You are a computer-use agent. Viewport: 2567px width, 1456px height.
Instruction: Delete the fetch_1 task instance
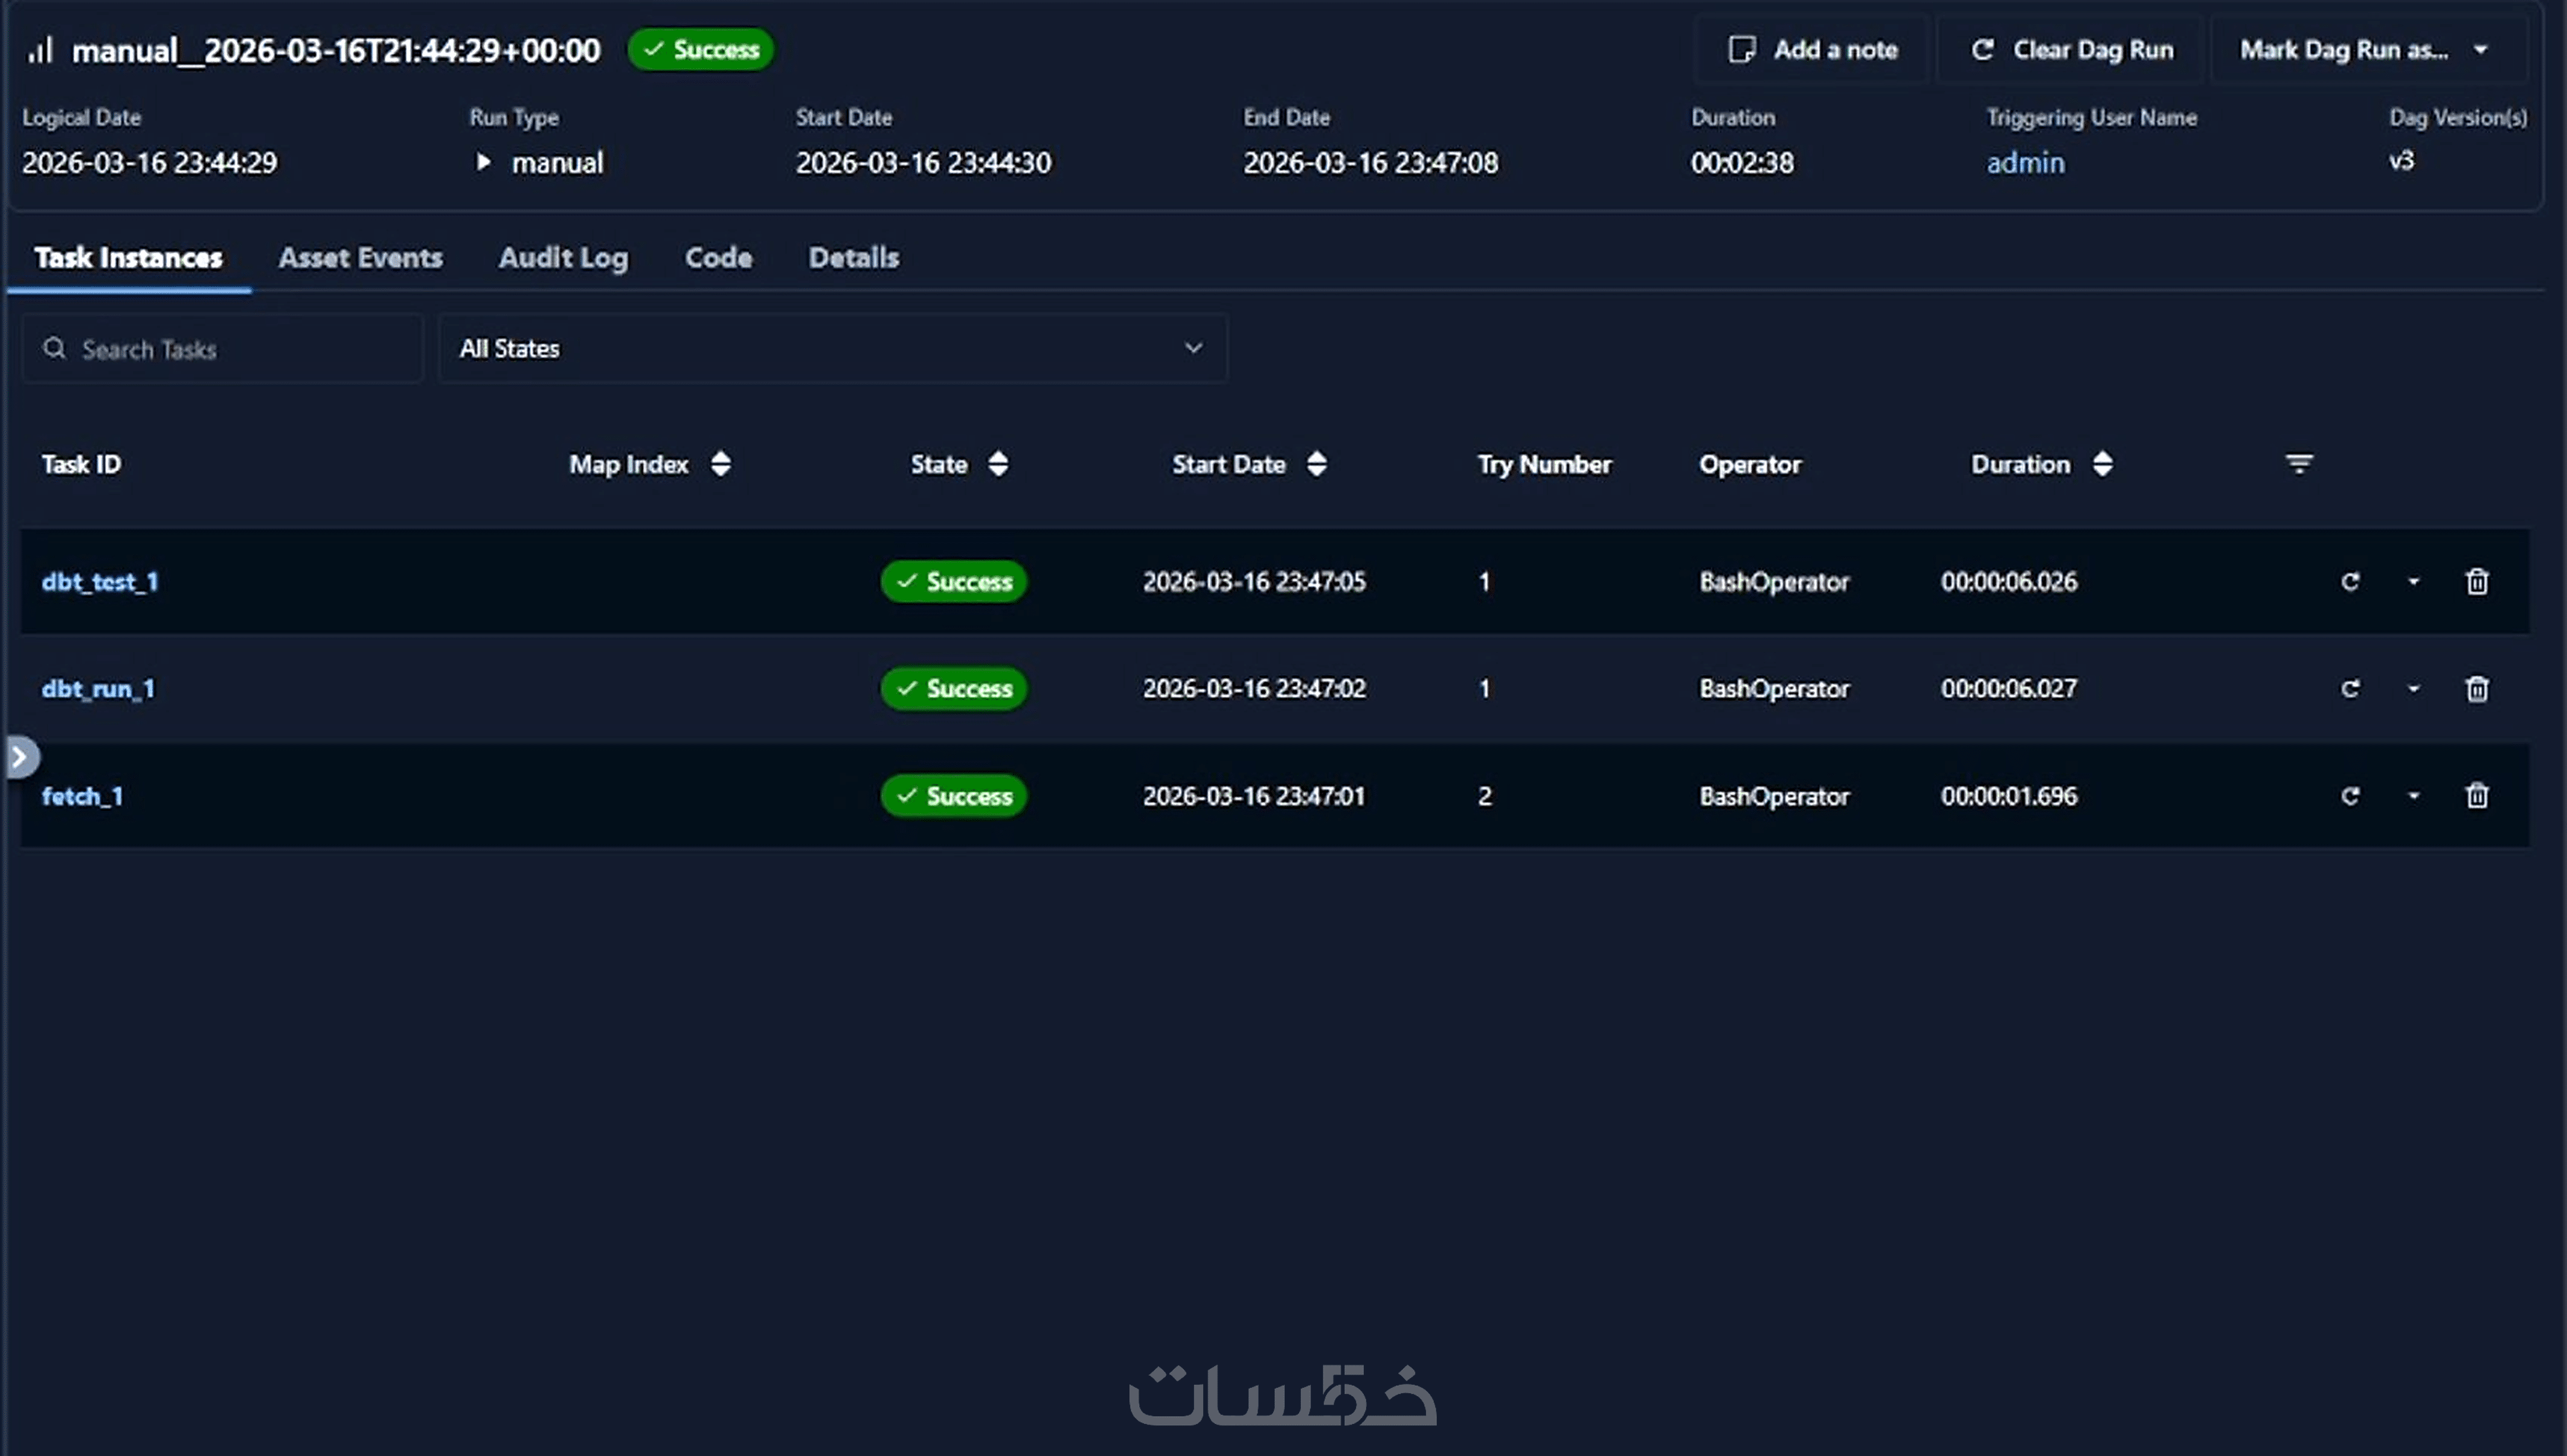pos(2476,795)
